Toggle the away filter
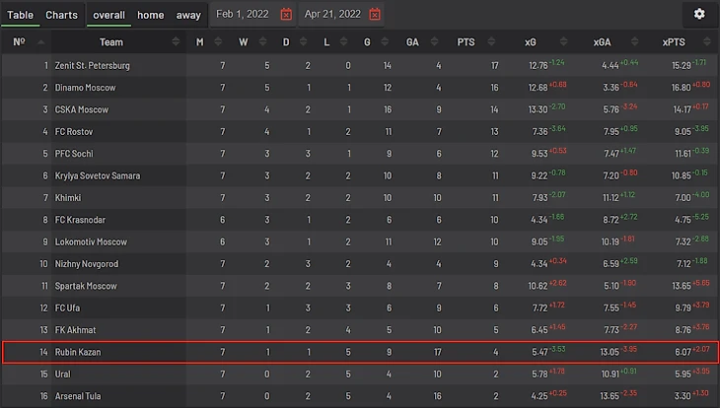 click(x=188, y=15)
